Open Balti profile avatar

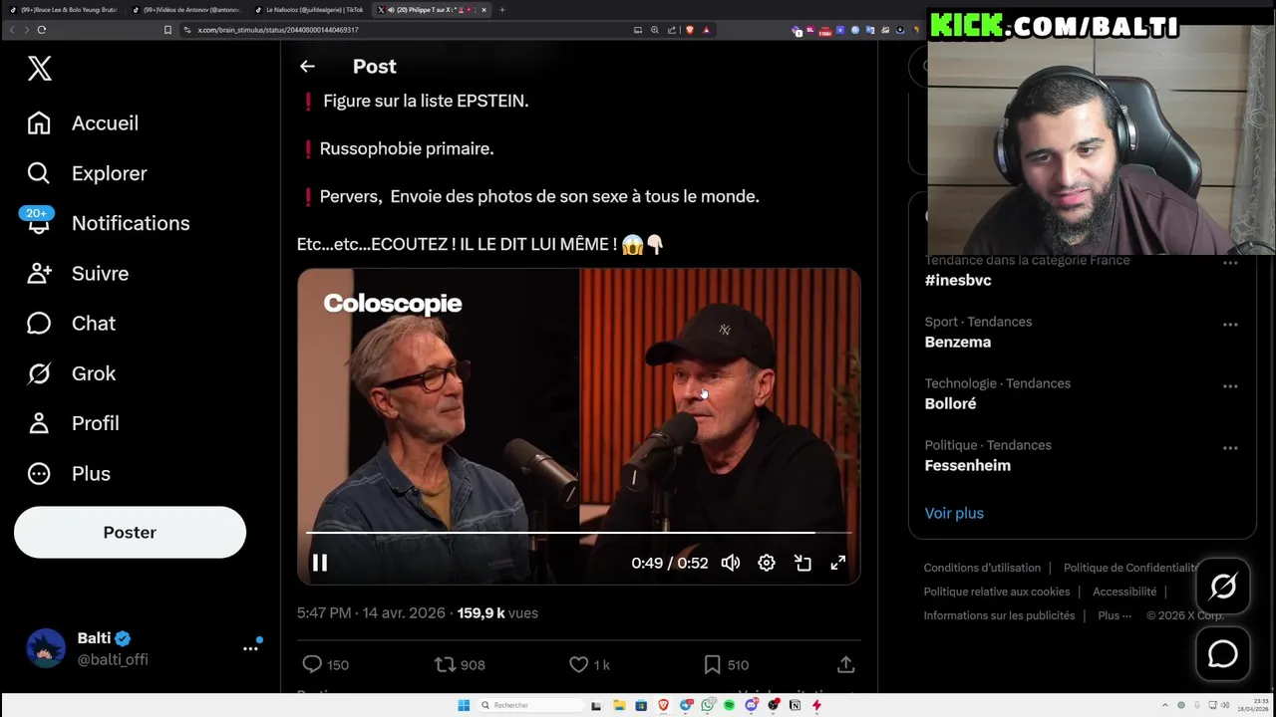click(x=46, y=648)
